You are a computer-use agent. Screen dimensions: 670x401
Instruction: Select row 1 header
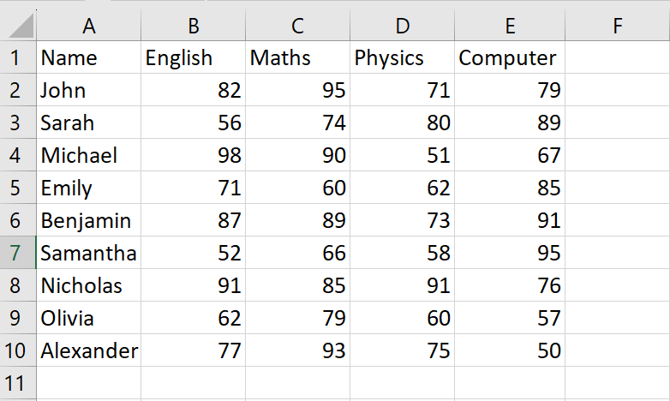[x=18, y=57]
